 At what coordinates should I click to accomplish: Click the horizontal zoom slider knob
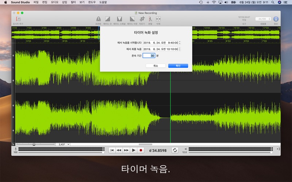pyautogui.click(x=34, y=145)
